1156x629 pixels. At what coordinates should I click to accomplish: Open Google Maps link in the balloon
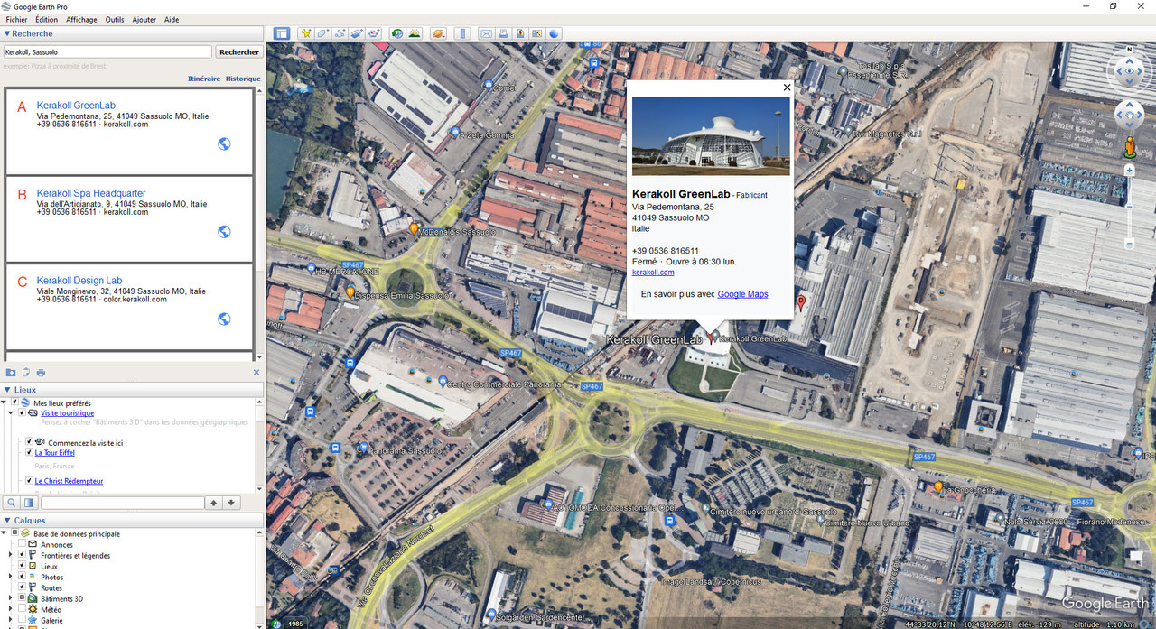[742, 294]
